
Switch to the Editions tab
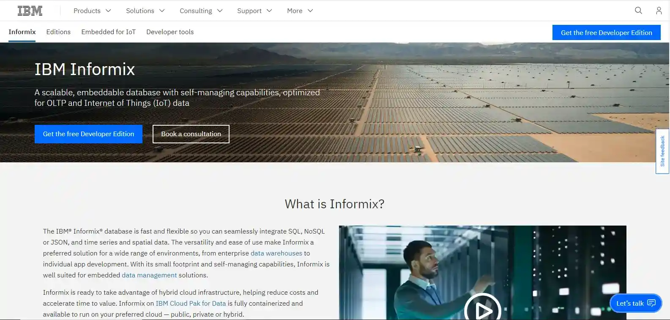coord(58,32)
